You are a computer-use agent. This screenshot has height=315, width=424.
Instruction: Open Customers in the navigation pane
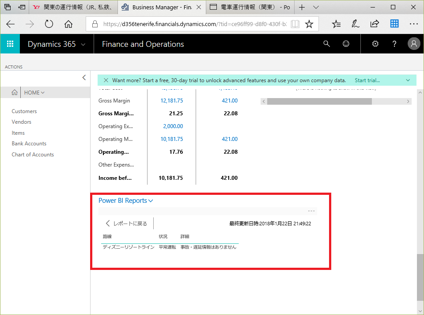pos(24,111)
